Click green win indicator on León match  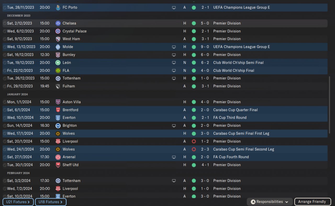pyautogui.click(x=194, y=62)
